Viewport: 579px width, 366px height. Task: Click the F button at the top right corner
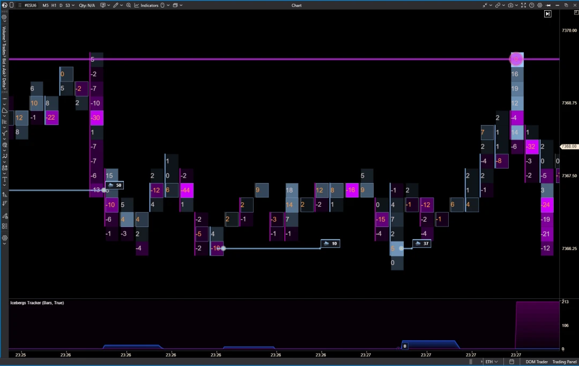click(576, 12)
